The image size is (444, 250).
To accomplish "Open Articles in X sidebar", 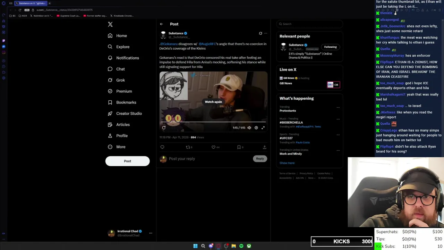I will click(119, 125).
